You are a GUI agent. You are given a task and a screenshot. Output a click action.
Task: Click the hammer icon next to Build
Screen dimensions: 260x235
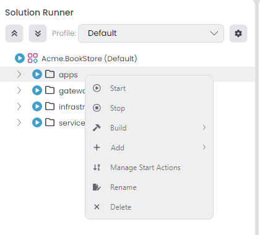click(x=97, y=127)
